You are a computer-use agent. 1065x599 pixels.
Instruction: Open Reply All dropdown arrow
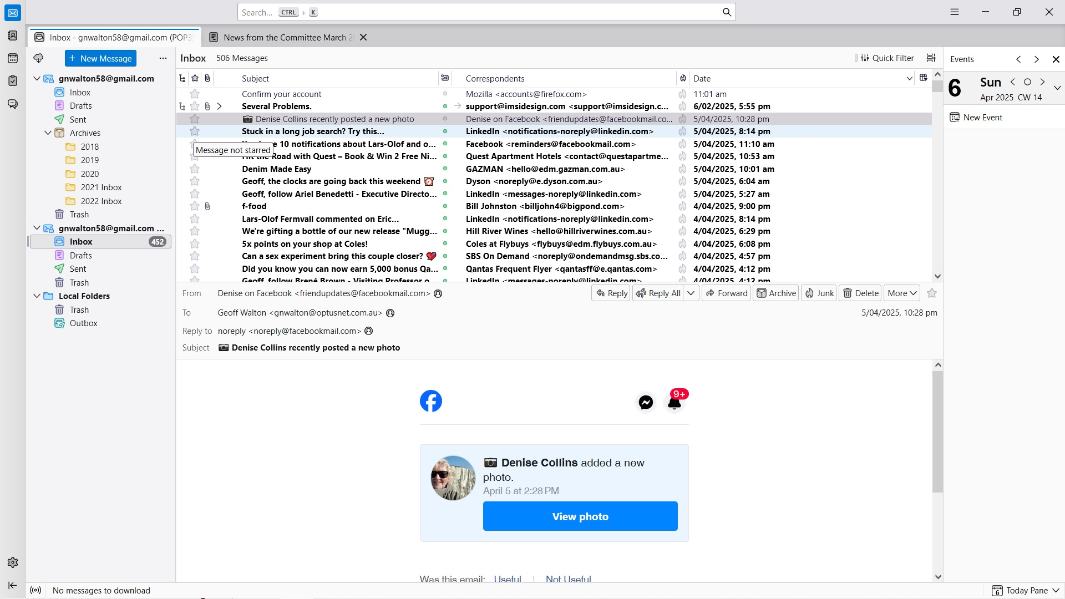click(691, 293)
